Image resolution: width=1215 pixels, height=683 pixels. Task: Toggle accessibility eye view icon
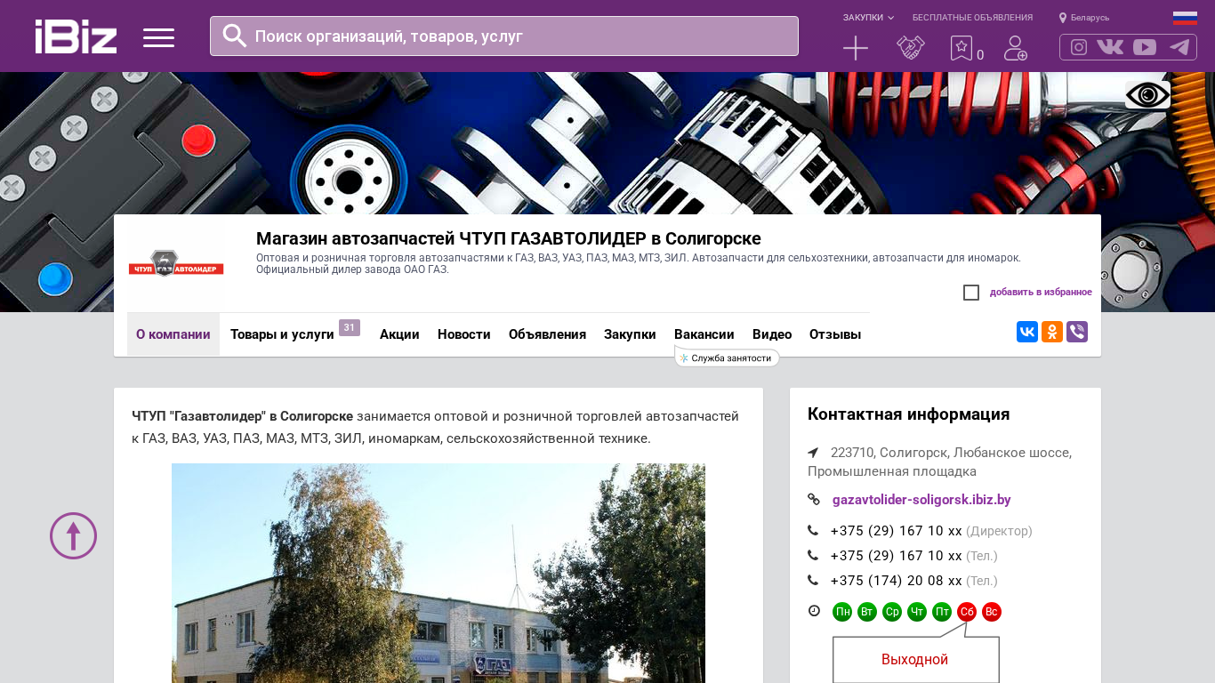tap(1147, 94)
